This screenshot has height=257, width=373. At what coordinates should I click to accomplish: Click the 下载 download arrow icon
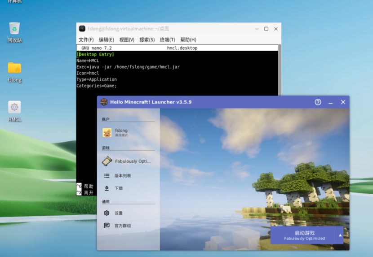107,188
